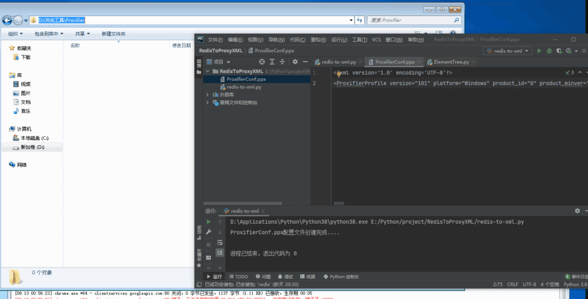This screenshot has height=299, width=588.
Task: Click the Run with Coverage shield icon
Action: (559, 51)
